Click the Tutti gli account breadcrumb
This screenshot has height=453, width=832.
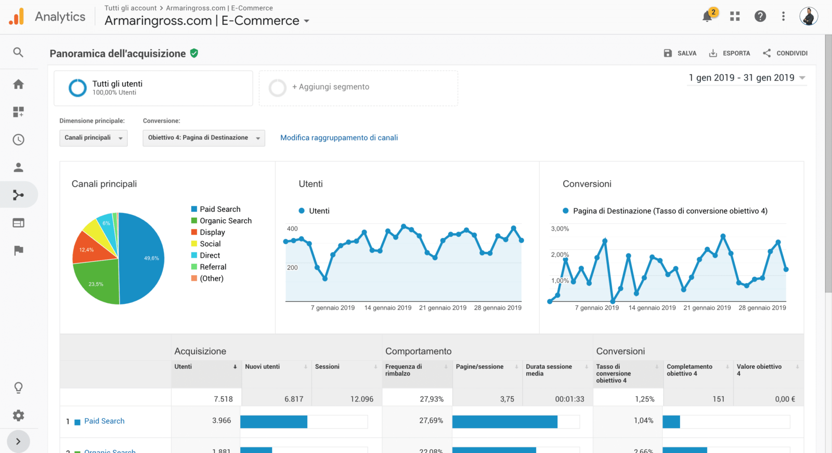click(x=131, y=8)
